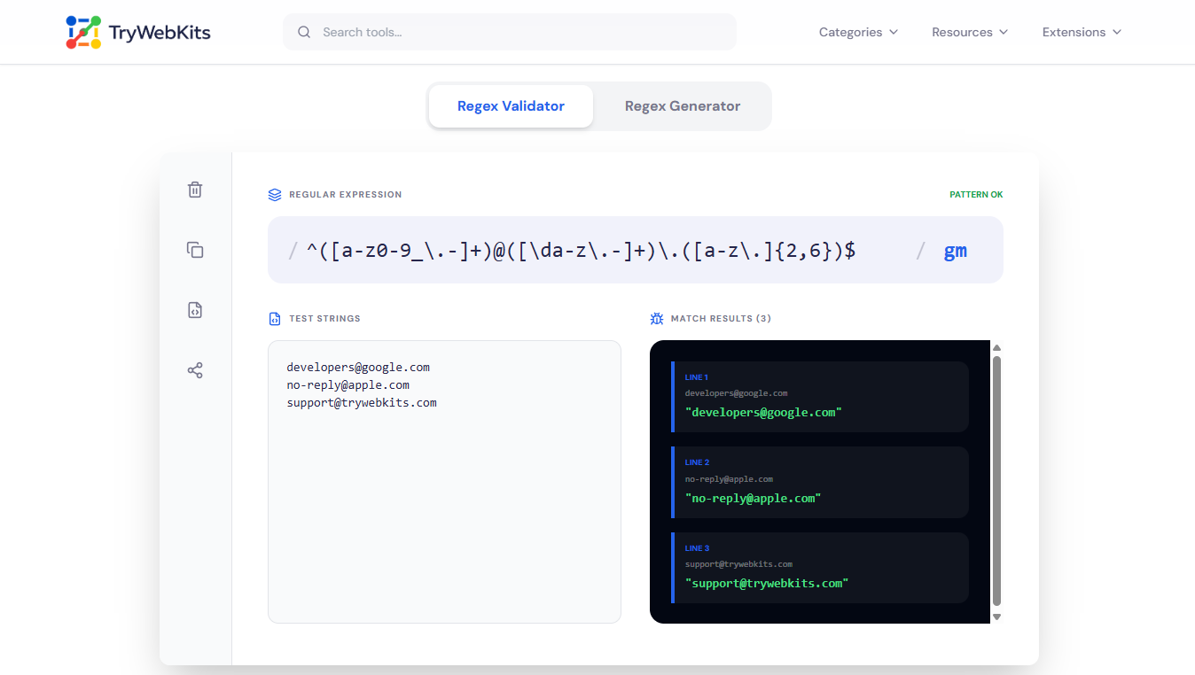The image size is (1195, 675).
Task: Copy the regex using the copy icon
Action: click(194, 250)
